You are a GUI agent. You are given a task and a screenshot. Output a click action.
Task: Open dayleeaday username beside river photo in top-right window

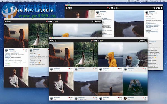(152, 12)
